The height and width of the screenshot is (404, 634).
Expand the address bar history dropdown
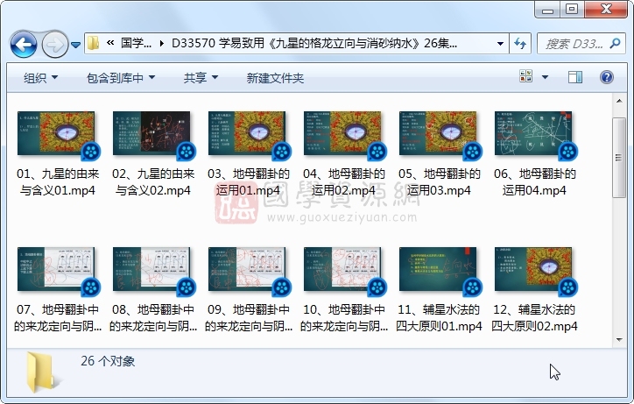(x=500, y=43)
